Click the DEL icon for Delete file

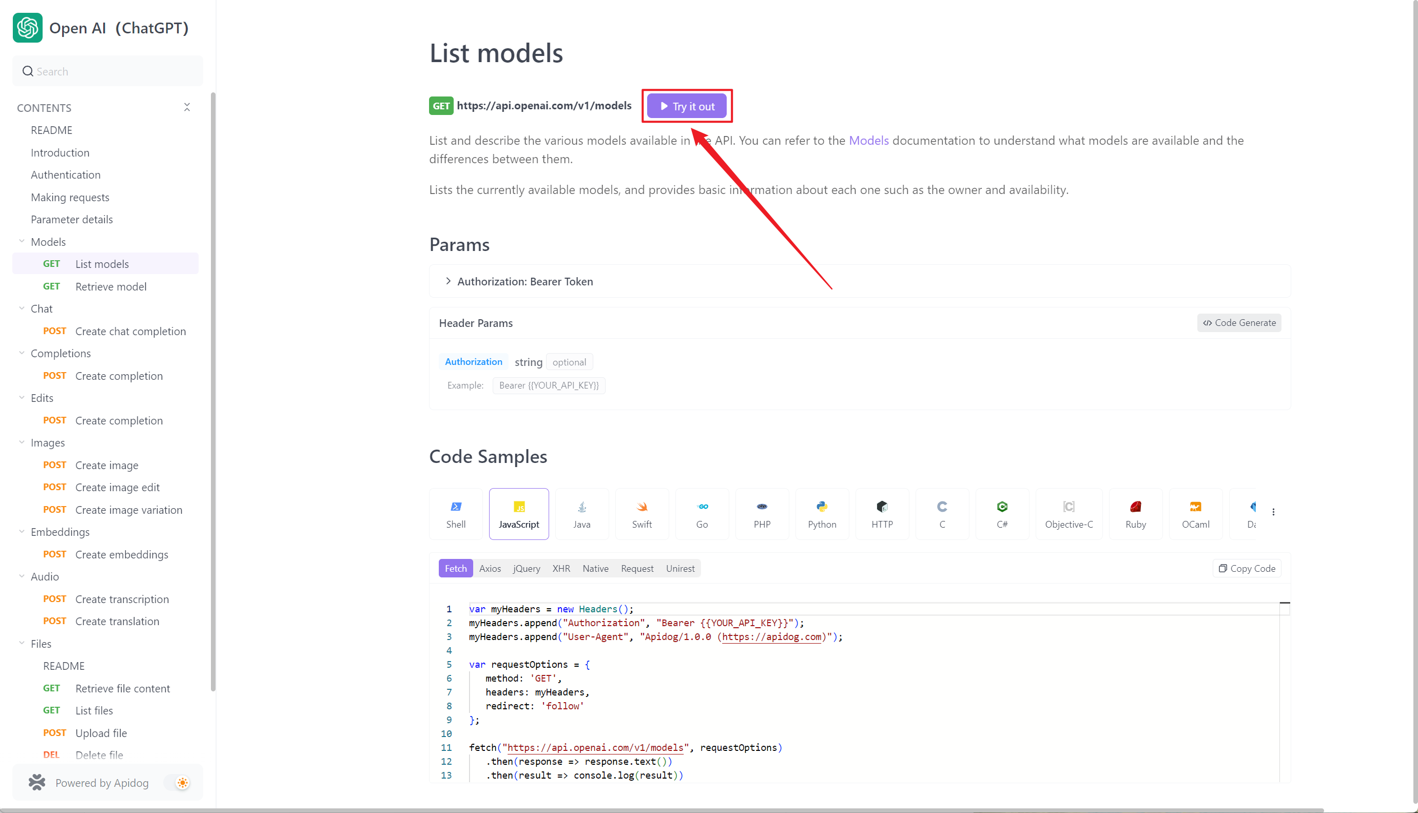tap(52, 754)
